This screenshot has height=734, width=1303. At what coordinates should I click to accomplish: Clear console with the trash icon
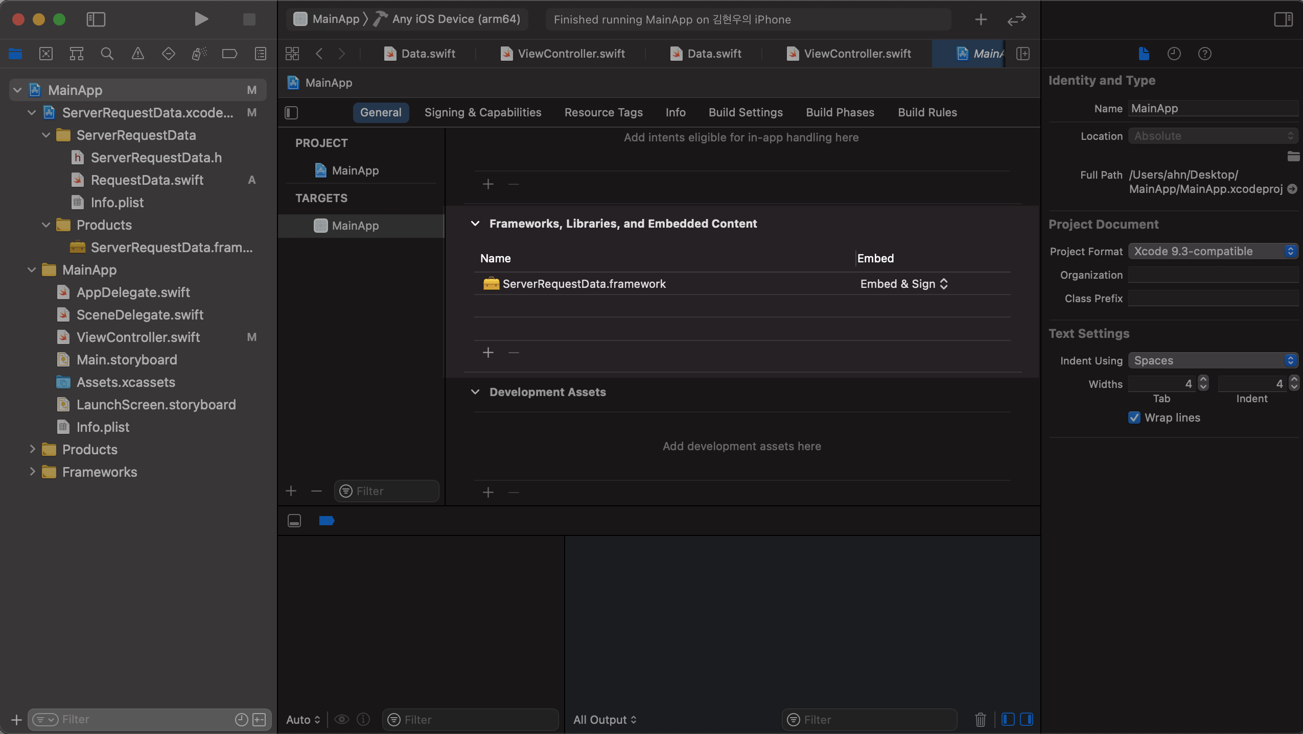980,719
